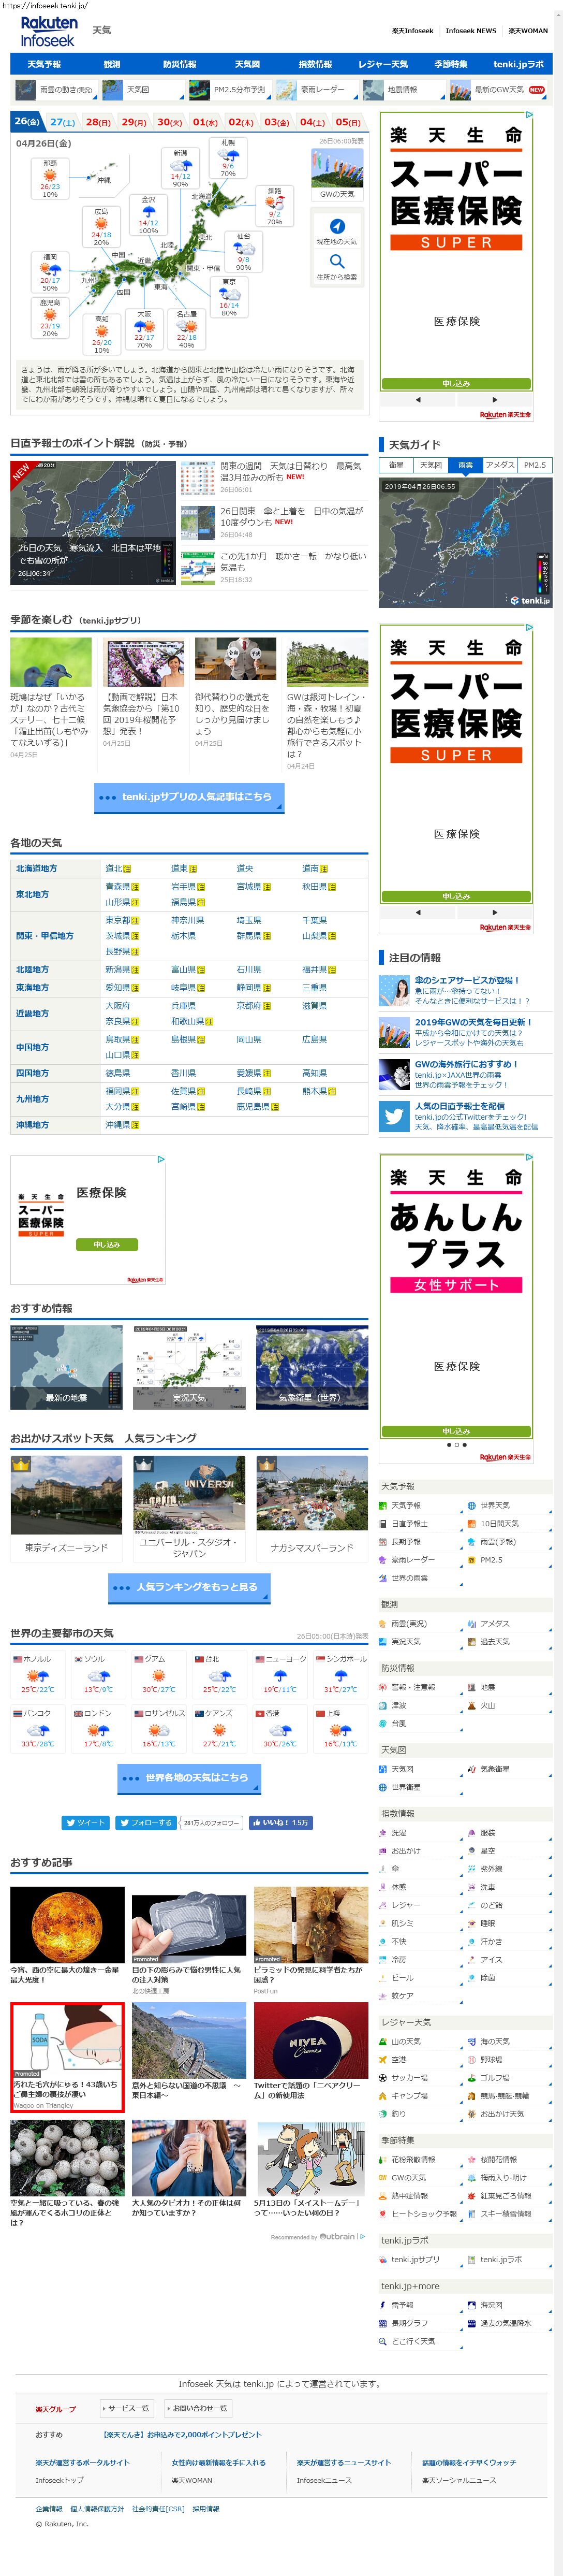Image resolution: width=563 pixels, height=2576 pixels.
Task: Click the ホノルル world weather icon
Action: click(37, 1676)
